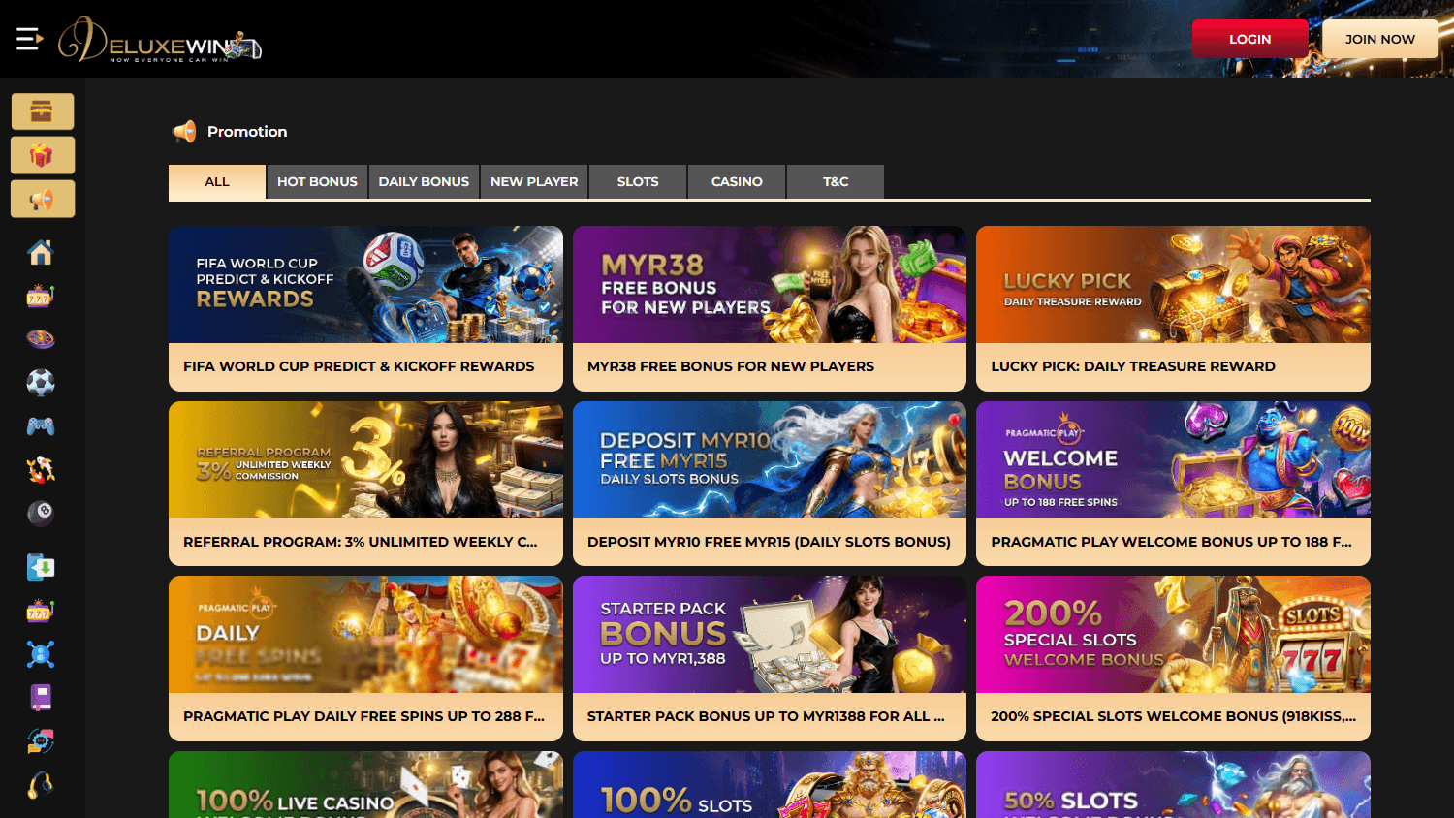Click the megaphone icon beside Promotion heading

tap(184, 132)
